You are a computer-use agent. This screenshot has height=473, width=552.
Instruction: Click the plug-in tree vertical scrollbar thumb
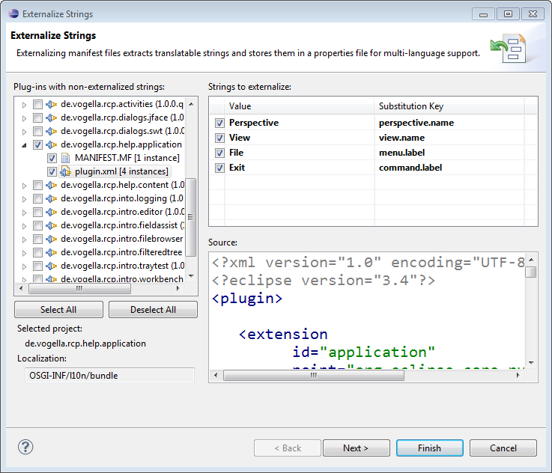[x=191, y=217]
